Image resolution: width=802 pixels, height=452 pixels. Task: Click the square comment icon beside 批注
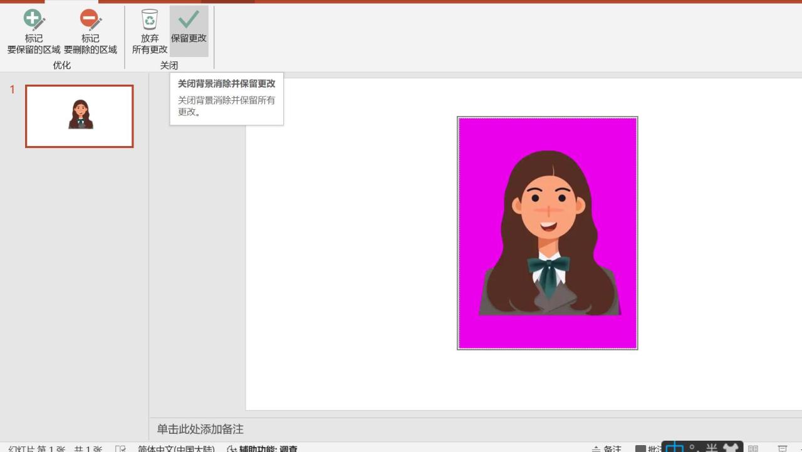(640, 448)
